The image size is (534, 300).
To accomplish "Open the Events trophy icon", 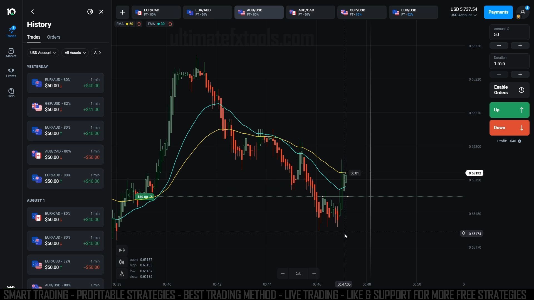I will point(11,73).
